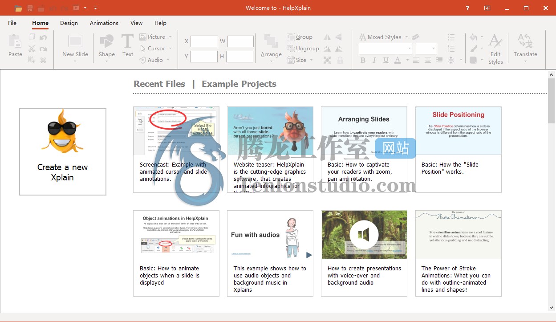Screen dimensions: 556x322
Task: Click the Copy icon in the ribbon
Action: coord(32,37)
